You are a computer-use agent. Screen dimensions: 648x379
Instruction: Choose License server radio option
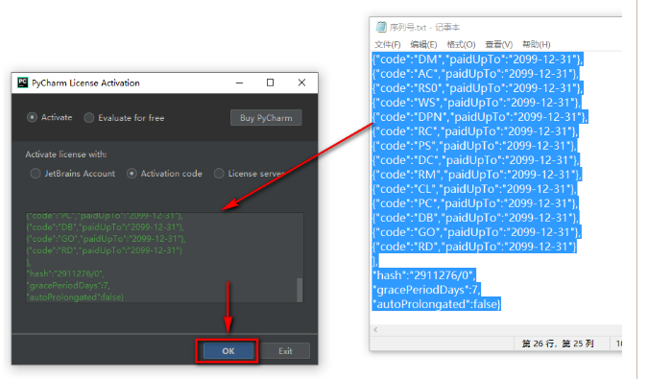[219, 174]
